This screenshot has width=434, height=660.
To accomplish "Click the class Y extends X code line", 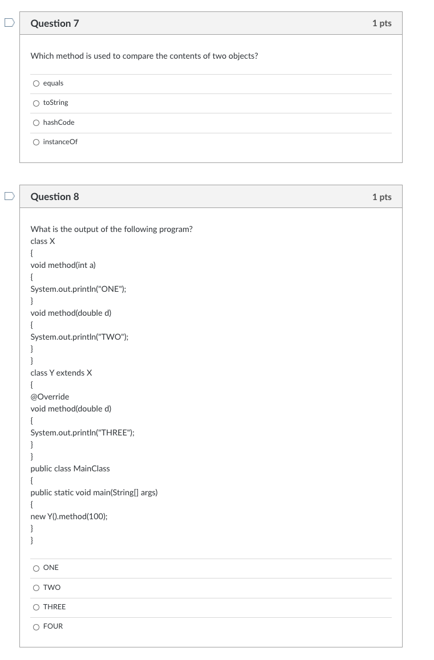I will [x=62, y=373].
